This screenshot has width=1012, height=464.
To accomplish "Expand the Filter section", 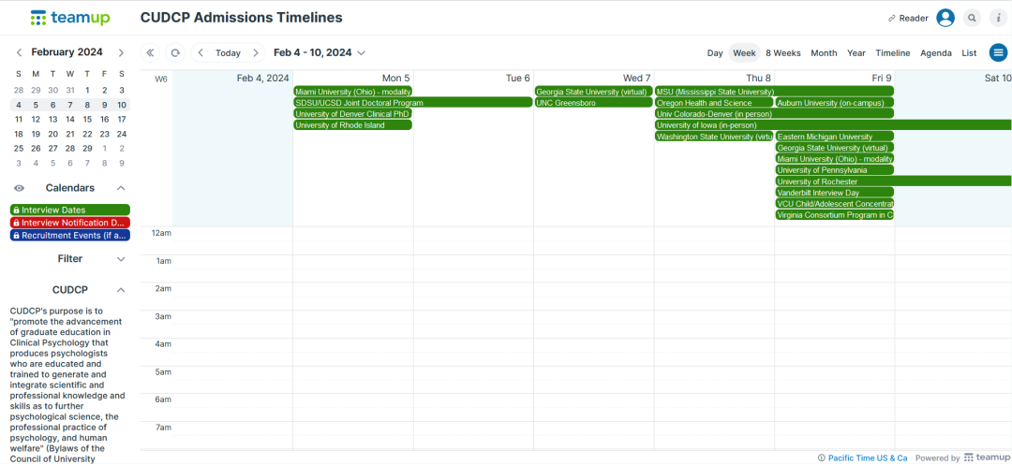I will pyautogui.click(x=120, y=259).
